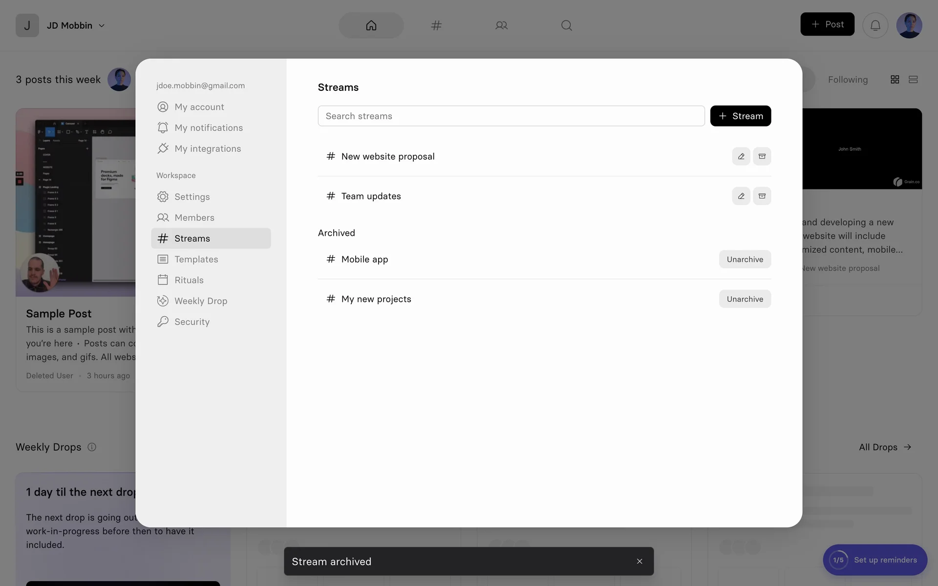938x586 pixels.
Task: Unarchive the Mobile app stream
Action: (x=745, y=259)
